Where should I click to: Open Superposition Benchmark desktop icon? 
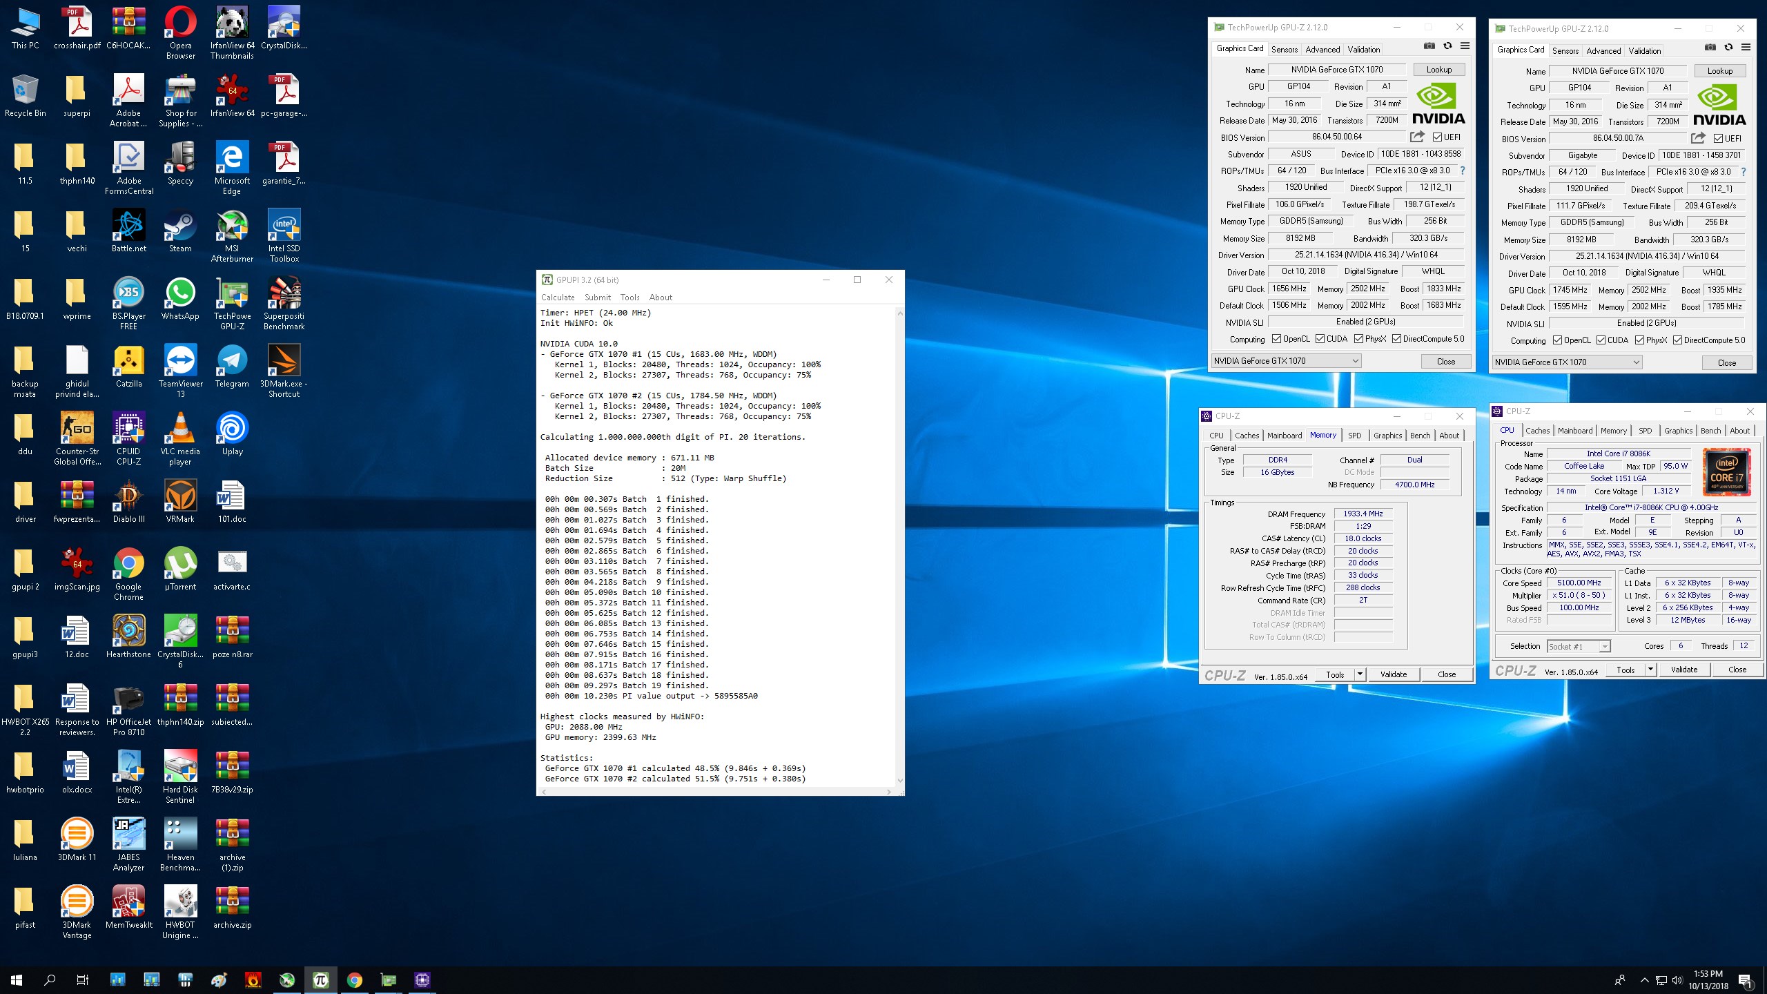point(284,304)
